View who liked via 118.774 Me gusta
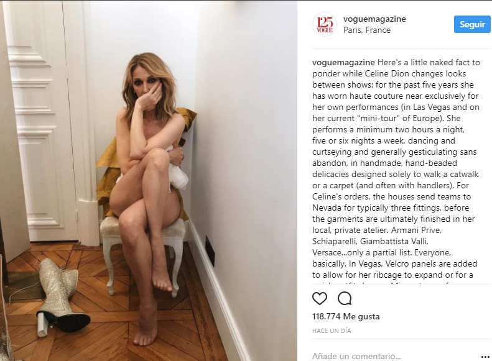 pos(346,316)
